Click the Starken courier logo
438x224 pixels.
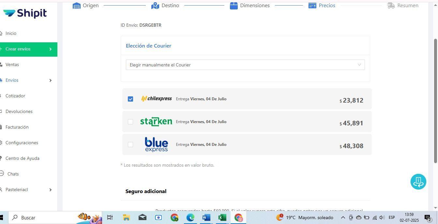[156, 121]
